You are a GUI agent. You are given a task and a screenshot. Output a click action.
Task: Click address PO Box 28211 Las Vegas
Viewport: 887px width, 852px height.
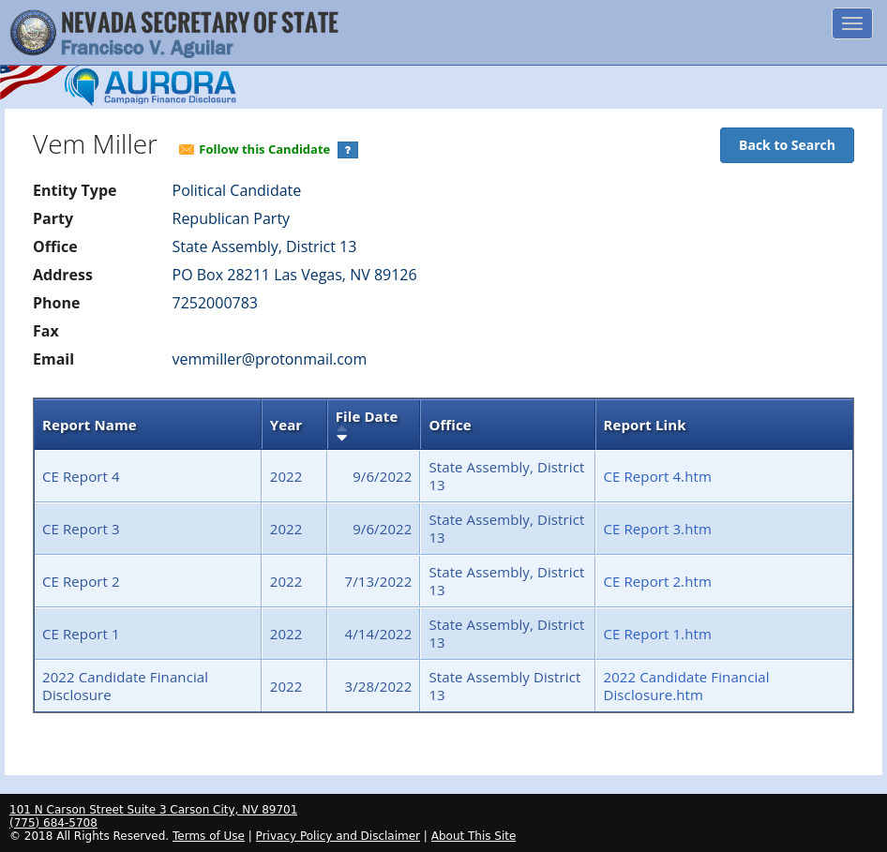[294, 275]
